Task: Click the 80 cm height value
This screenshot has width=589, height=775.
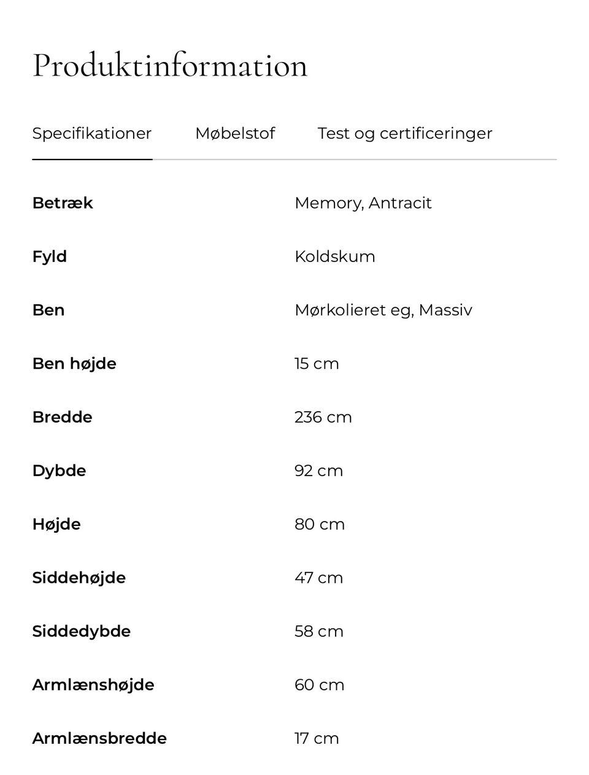Action: click(319, 525)
